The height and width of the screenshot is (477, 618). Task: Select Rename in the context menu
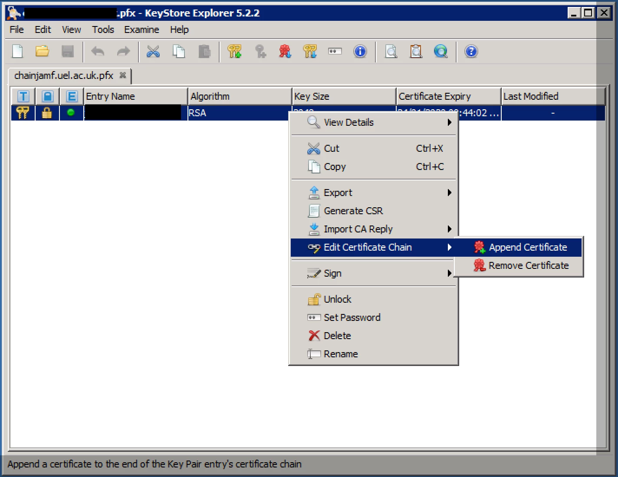[374, 354]
